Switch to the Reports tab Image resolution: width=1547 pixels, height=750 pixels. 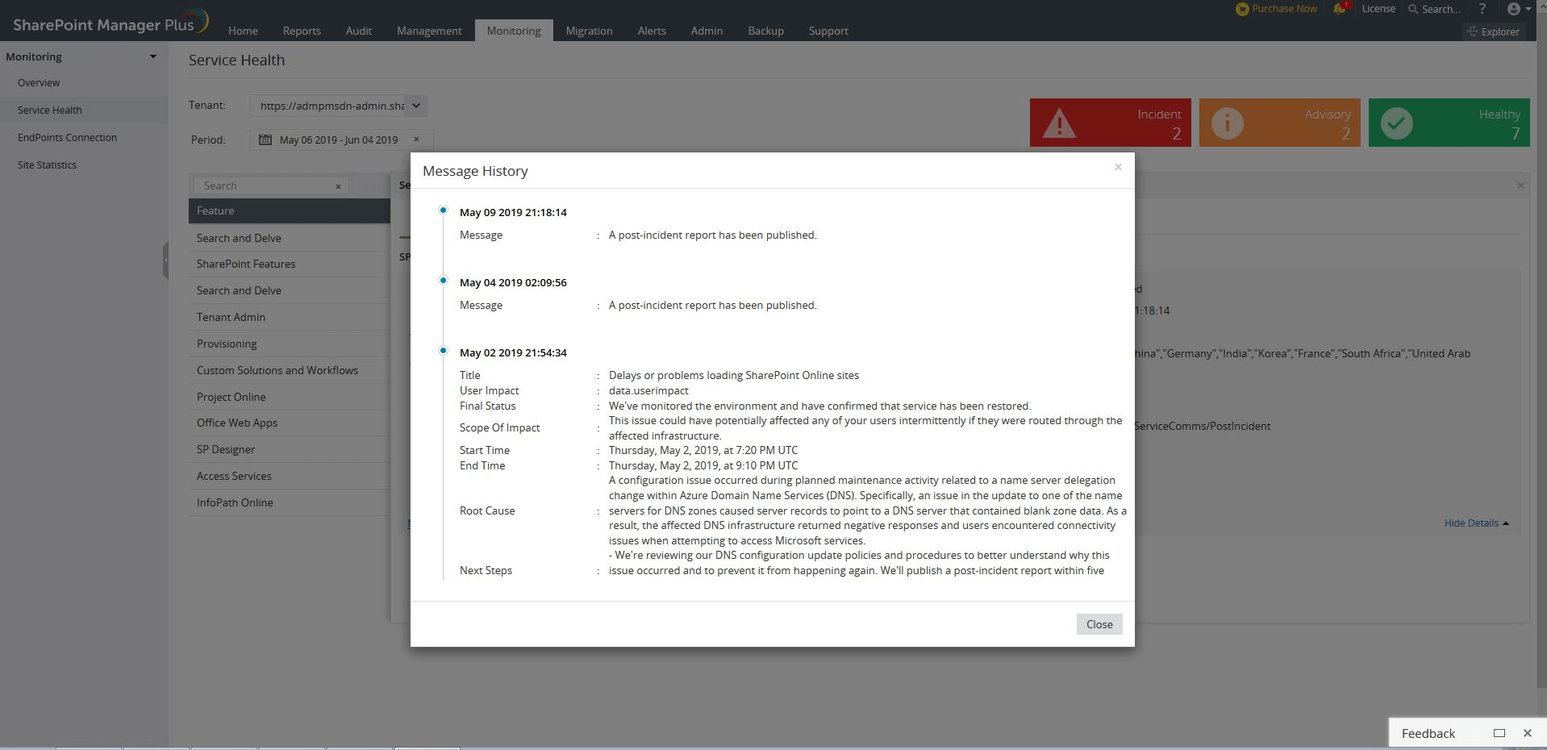pos(302,31)
